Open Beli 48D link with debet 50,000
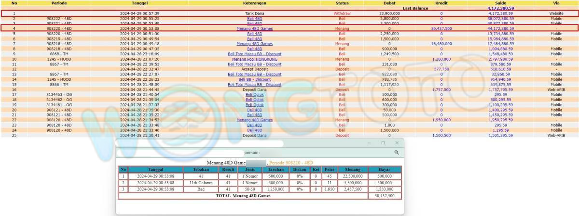The image size is (579, 216). [x=254, y=110]
